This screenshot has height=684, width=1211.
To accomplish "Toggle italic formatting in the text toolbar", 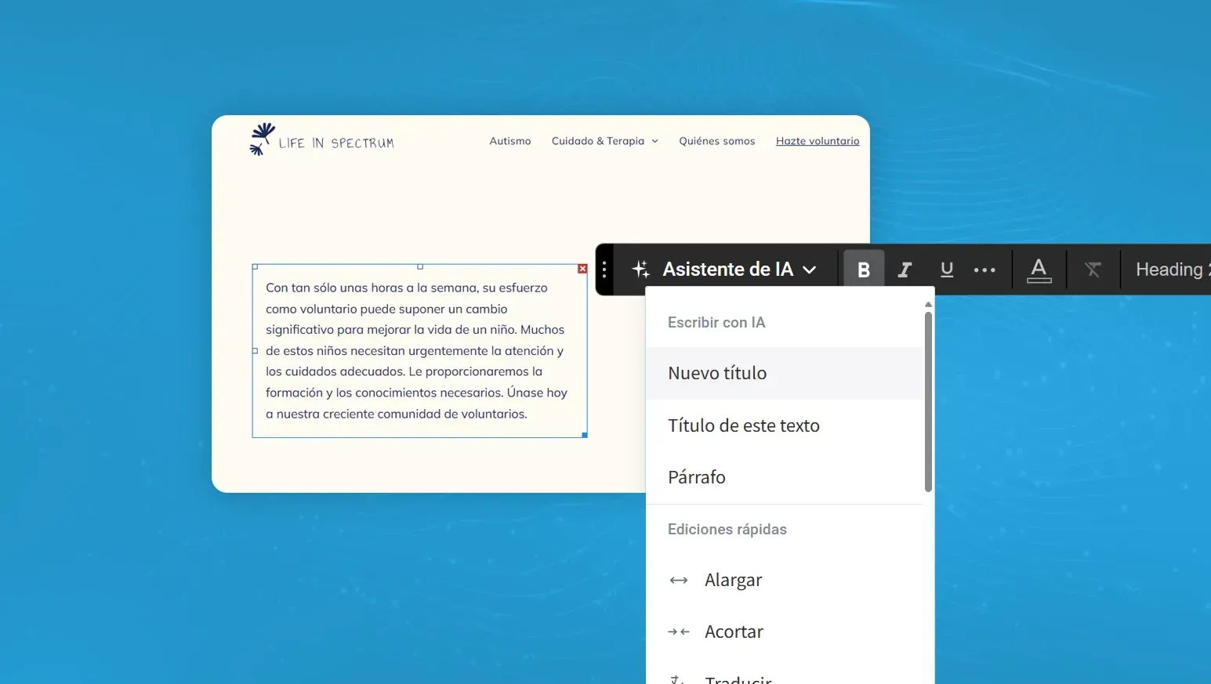I will point(905,270).
